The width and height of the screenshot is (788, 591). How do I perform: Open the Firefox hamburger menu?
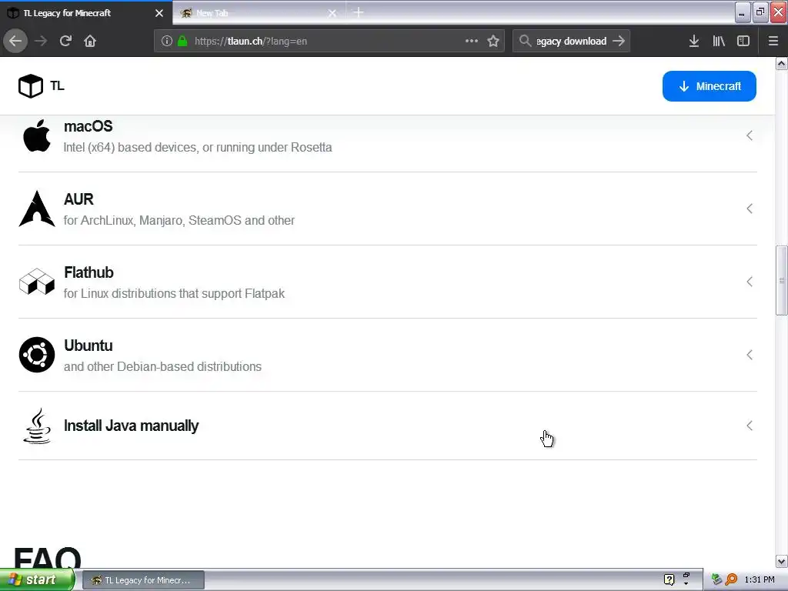773,41
